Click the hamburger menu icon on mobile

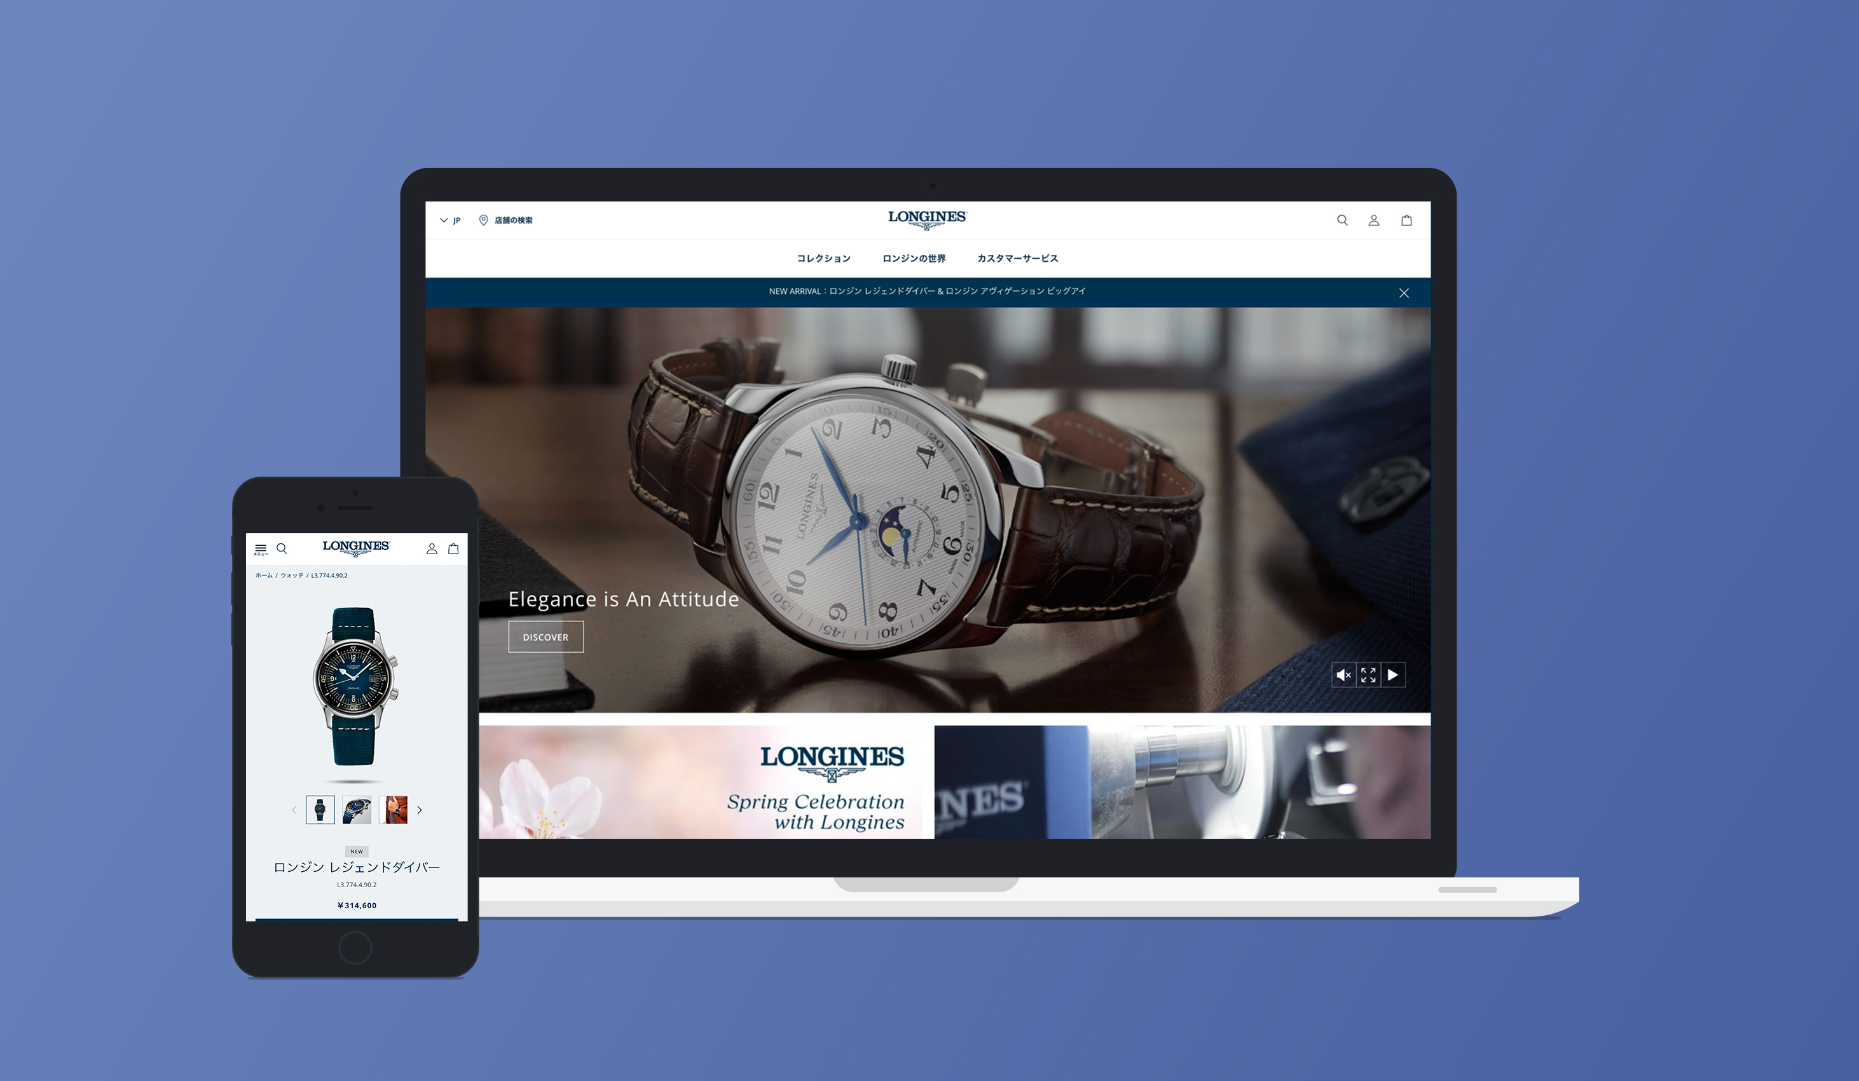coord(259,547)
